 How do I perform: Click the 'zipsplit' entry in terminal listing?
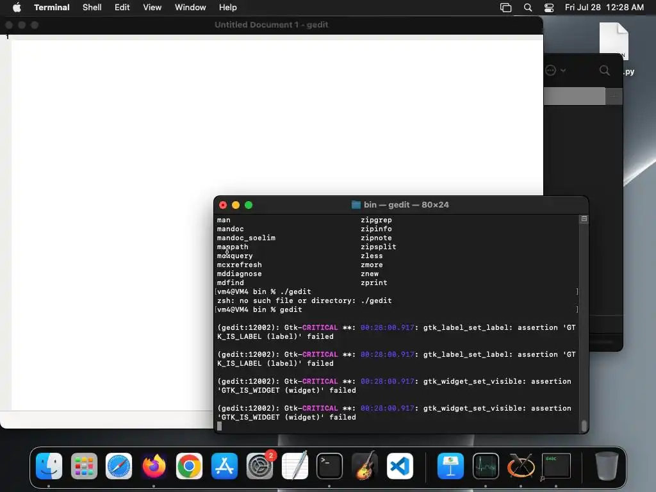pyautogui.click(x=378, y=247)
